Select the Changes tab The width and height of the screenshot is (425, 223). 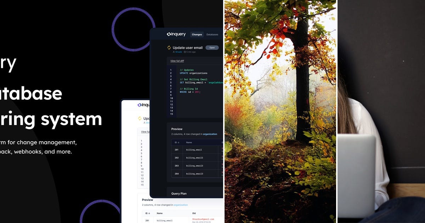[197, 35]
